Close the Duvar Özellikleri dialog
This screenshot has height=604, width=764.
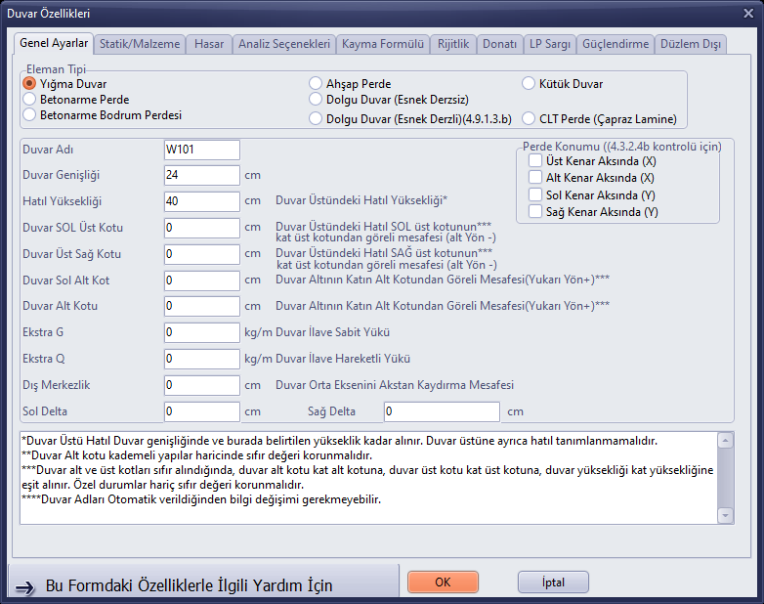point(748,13)
